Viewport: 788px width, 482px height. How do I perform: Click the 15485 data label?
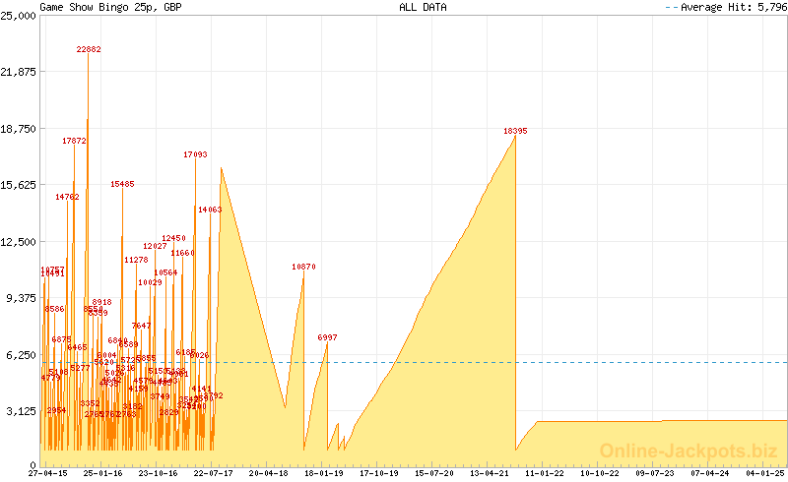(123, 184)
